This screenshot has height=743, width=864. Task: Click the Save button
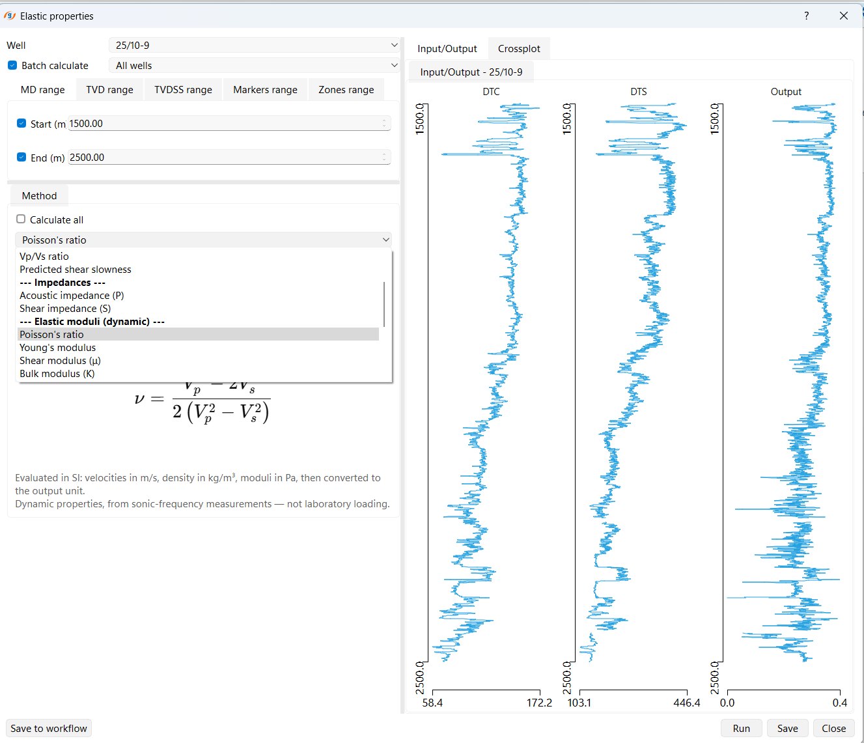787,728
